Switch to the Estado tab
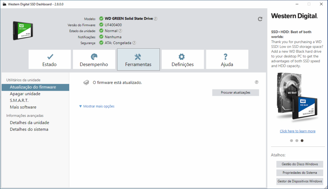This screenshot has width=328, height=189. coord(50,60)
